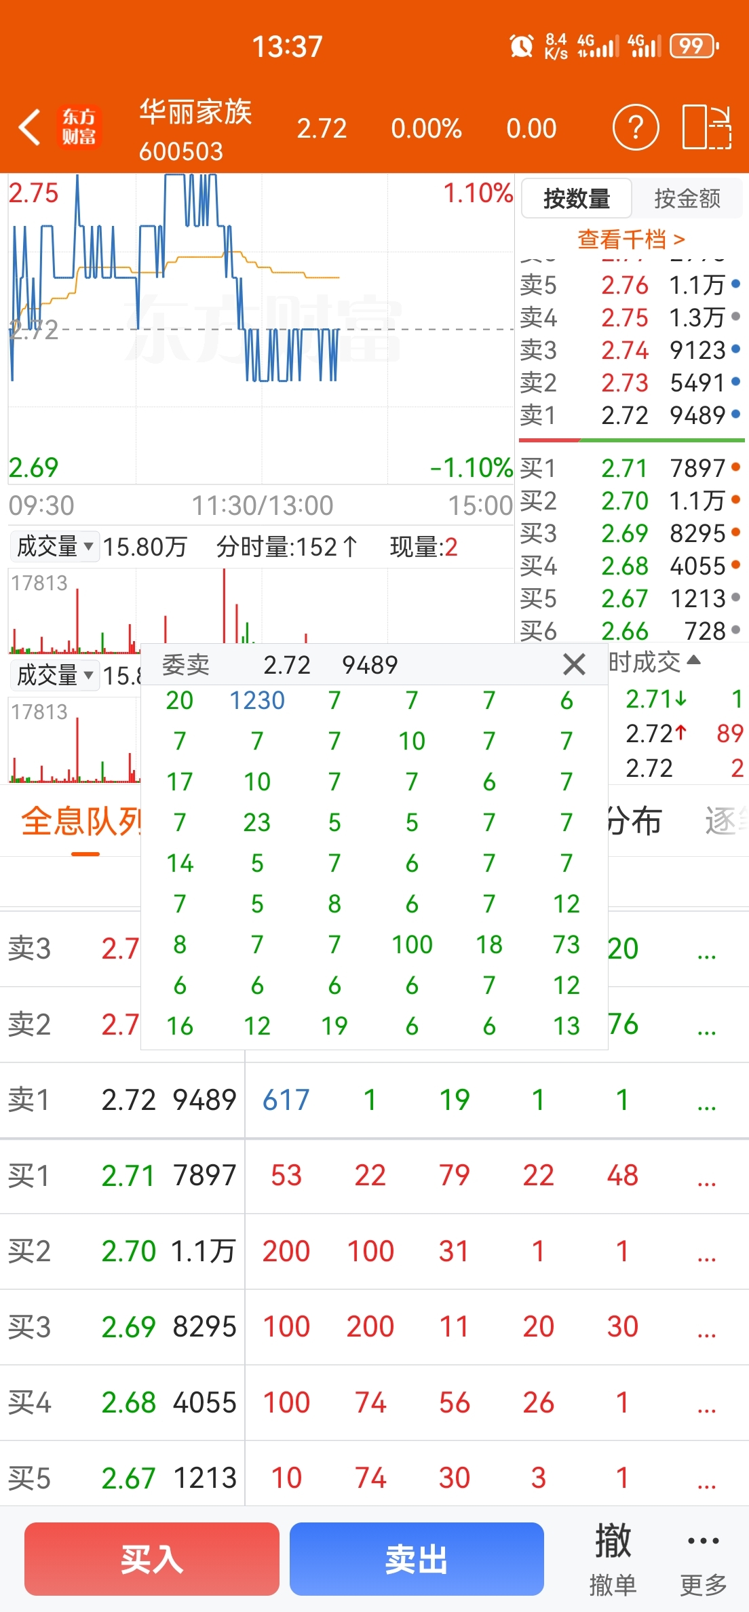Switch to the 分布 tab
The width and height of the screenshot is (749, 1612).
pyautogui.click(x=634, y=822)
